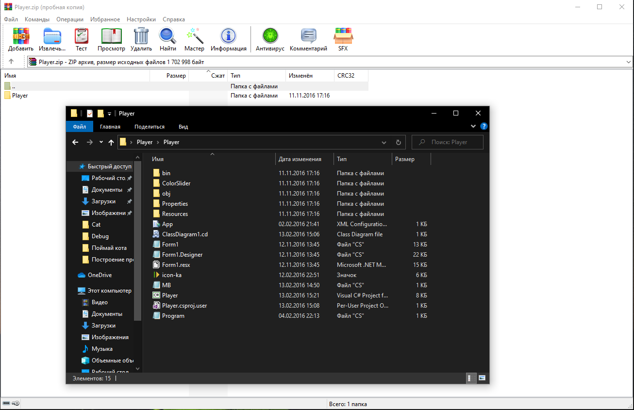Click the Explorer search field

pyautogui.click(x=448, y=142)
